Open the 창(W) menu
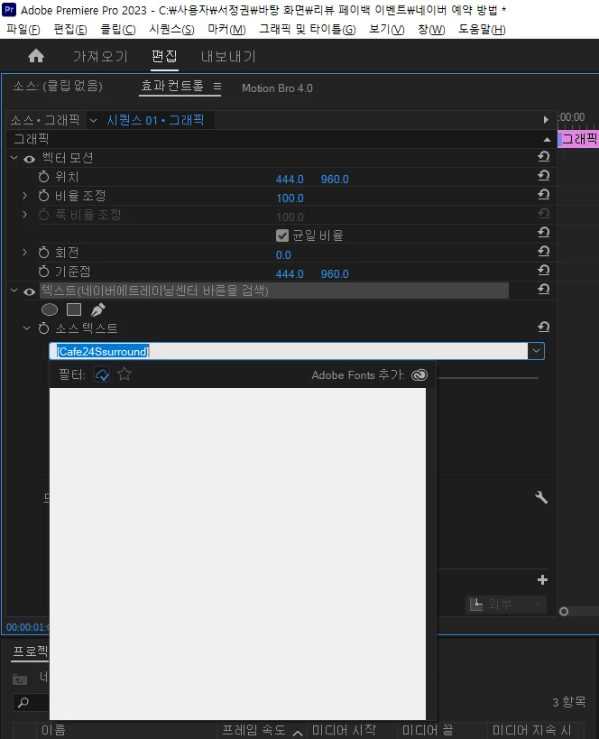Viewport: 599px width, 739px height. click(x=431, y=29)
